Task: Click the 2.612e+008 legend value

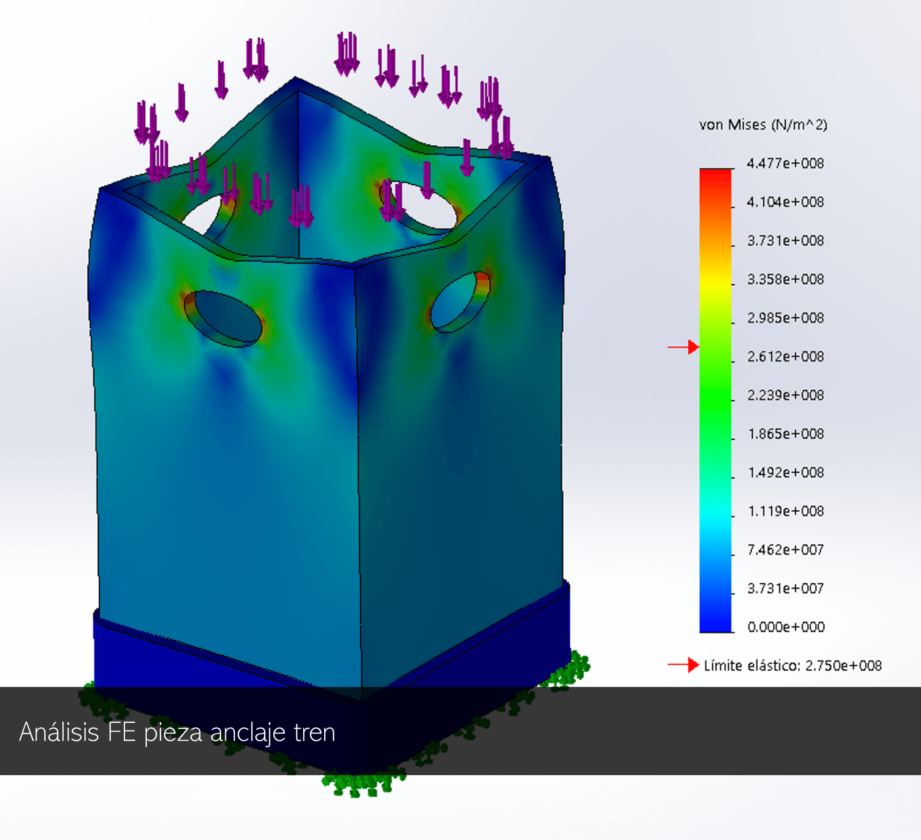Action: (785, 356)
